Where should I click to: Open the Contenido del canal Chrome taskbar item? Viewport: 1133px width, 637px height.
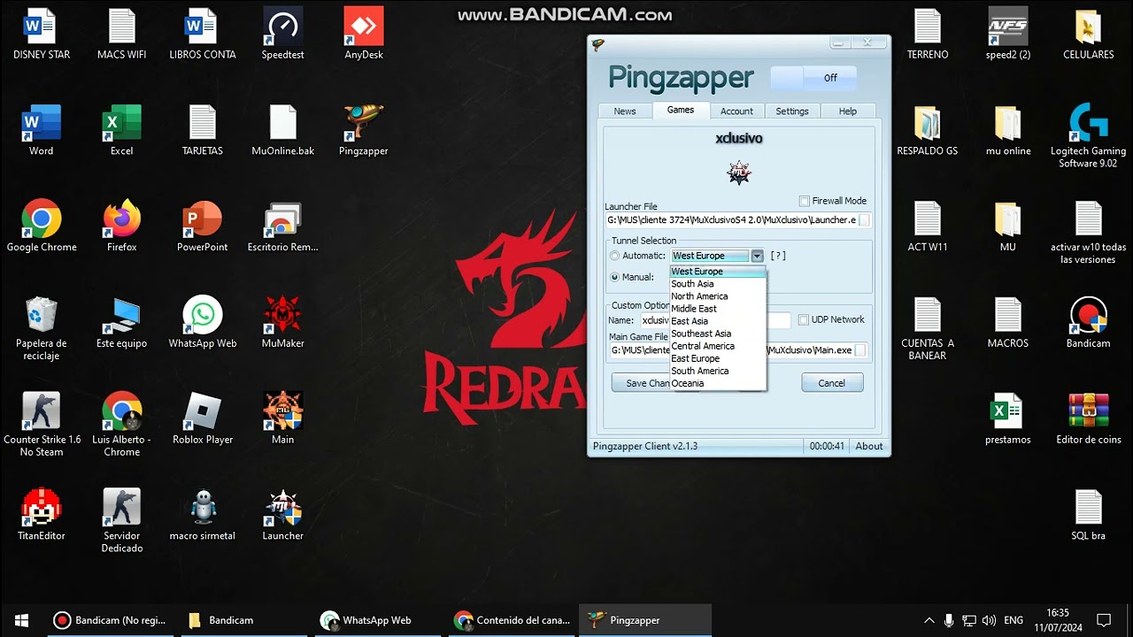pyautogui.click(x=513, y=620)
